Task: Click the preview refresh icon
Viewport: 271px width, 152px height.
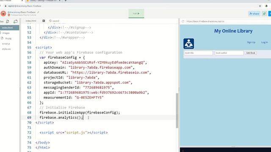Action: click(x=183, y=22)
